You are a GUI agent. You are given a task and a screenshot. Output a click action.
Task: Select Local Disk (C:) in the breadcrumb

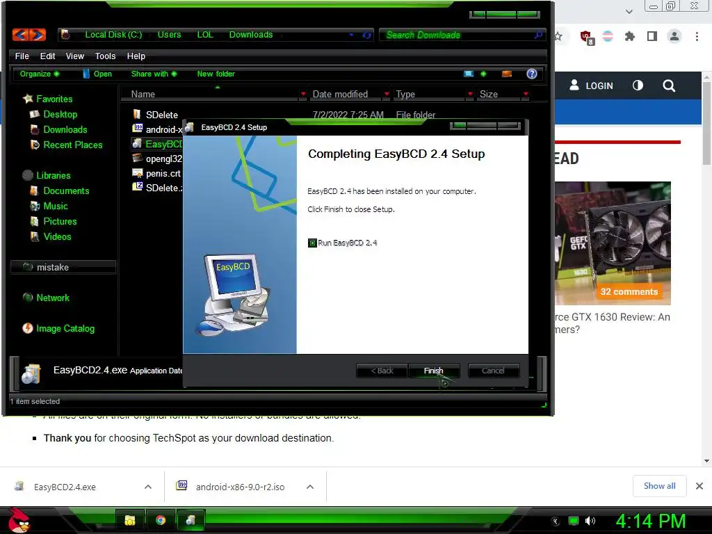click(x=113, y=35)
